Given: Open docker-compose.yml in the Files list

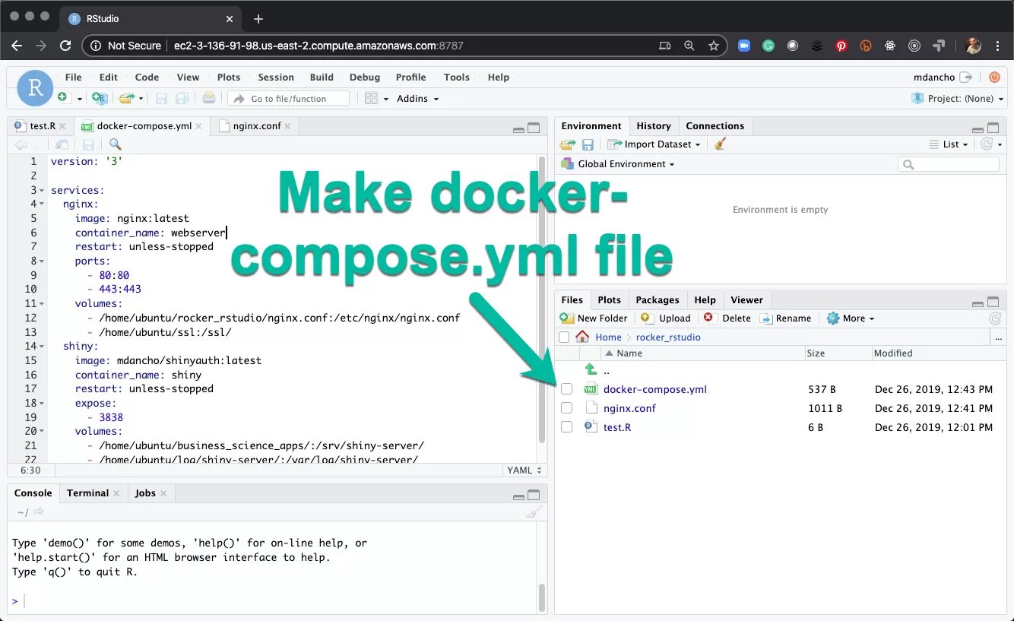Looking at the screenshot, I should click(x=655, y=389).
